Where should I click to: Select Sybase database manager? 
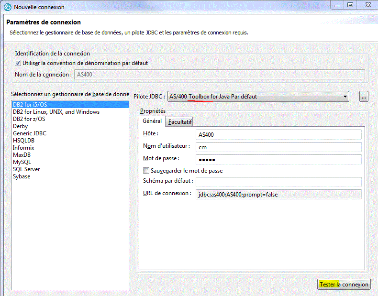(x=70, y=176)
